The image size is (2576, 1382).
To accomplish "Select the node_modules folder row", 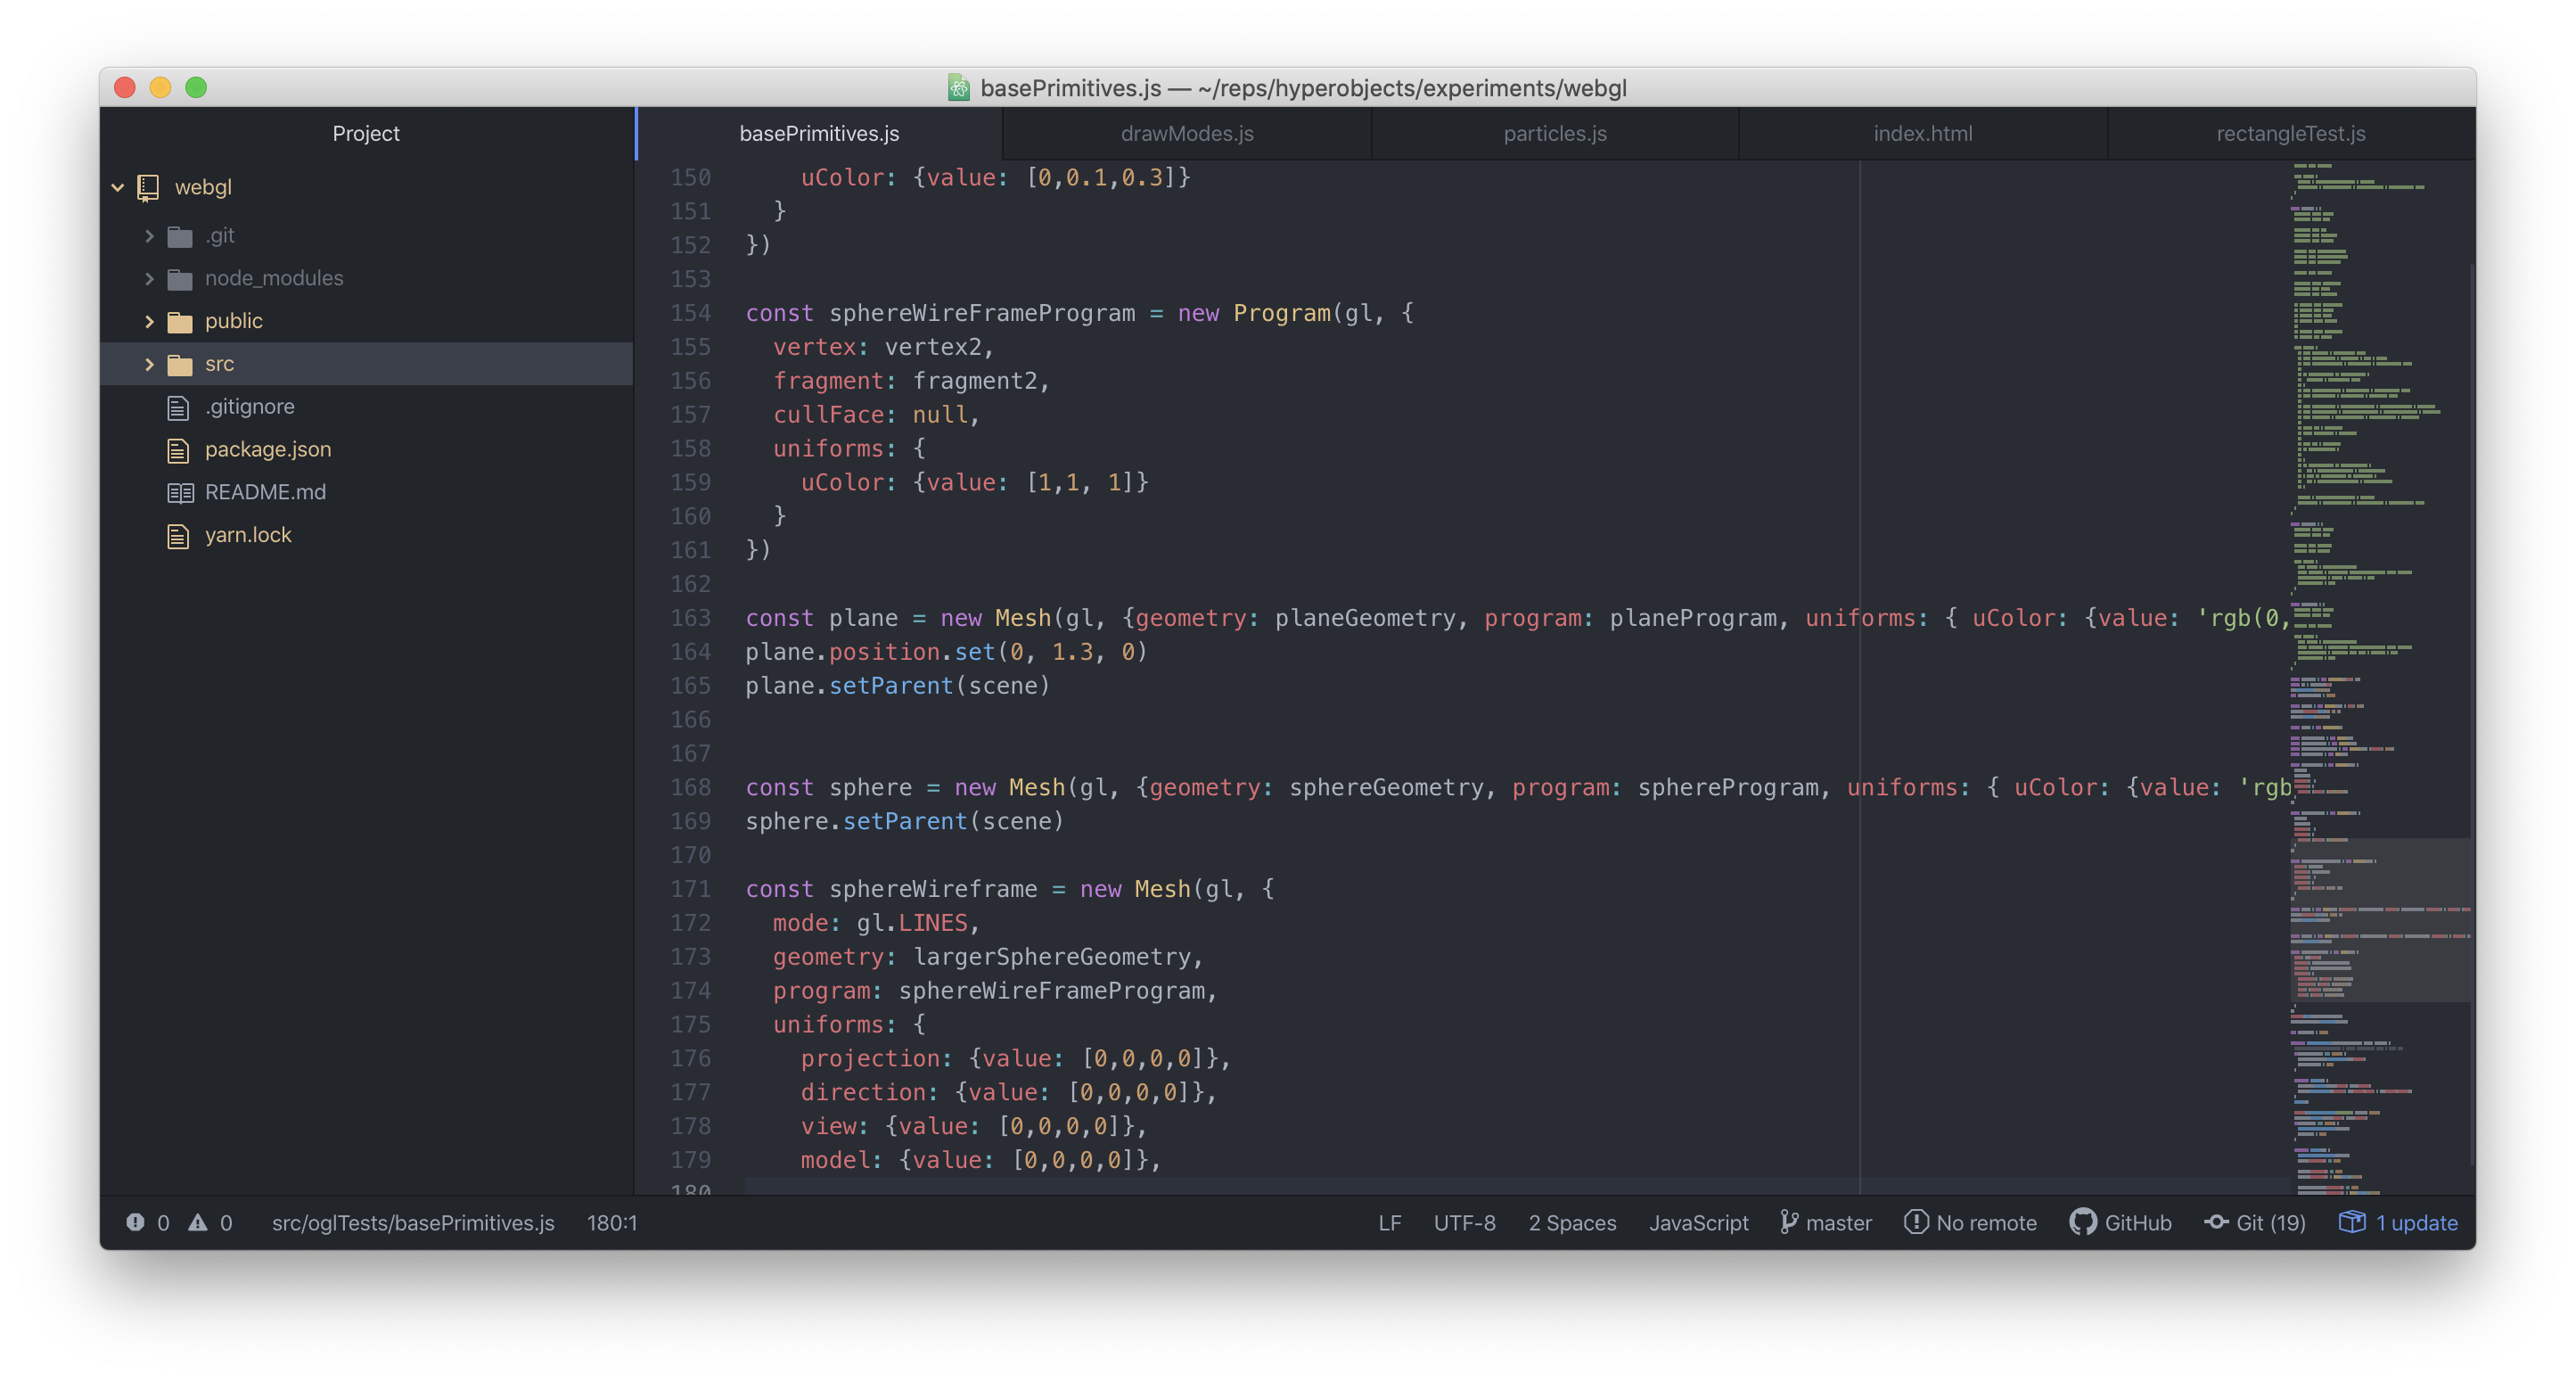I will (367, 278).
